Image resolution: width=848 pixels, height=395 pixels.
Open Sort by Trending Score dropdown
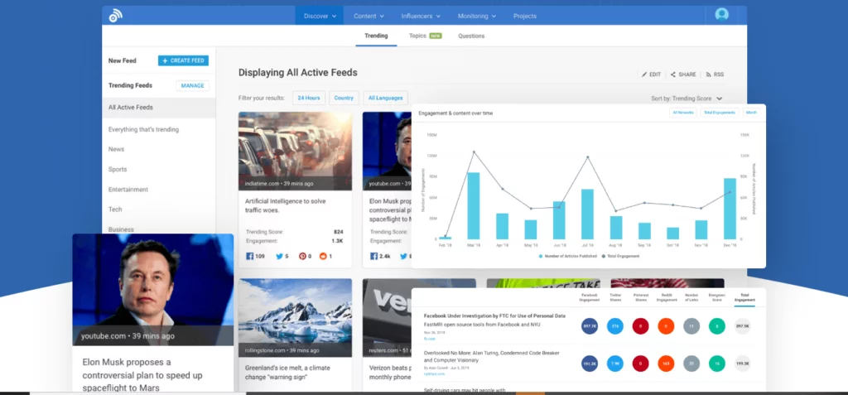tap(687, 99)
